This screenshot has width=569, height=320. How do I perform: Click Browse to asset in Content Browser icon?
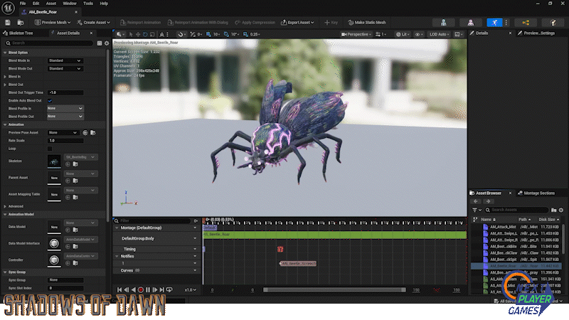21,23
